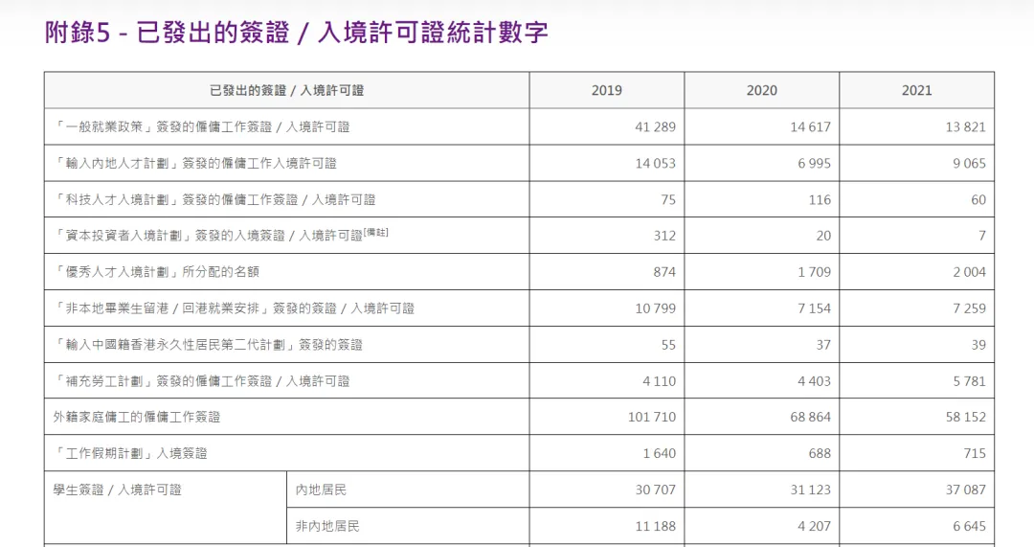Click the value 6 645
The image size is (1034, 547).
(969, 526)
